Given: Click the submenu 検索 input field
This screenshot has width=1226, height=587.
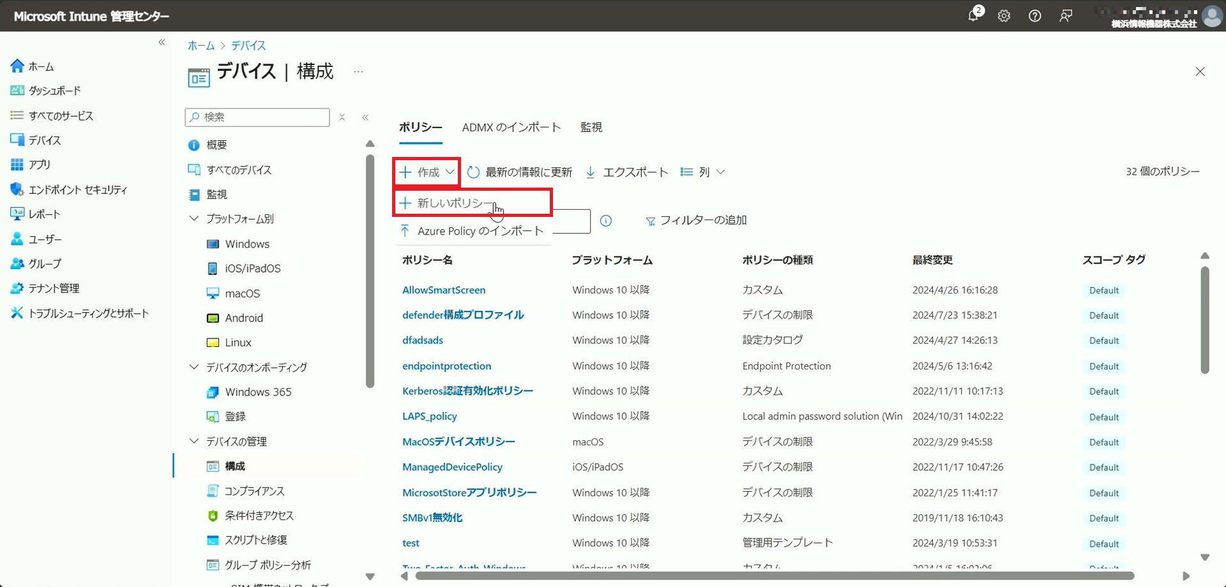Looking at the screenshot, I should pos(257,117).
